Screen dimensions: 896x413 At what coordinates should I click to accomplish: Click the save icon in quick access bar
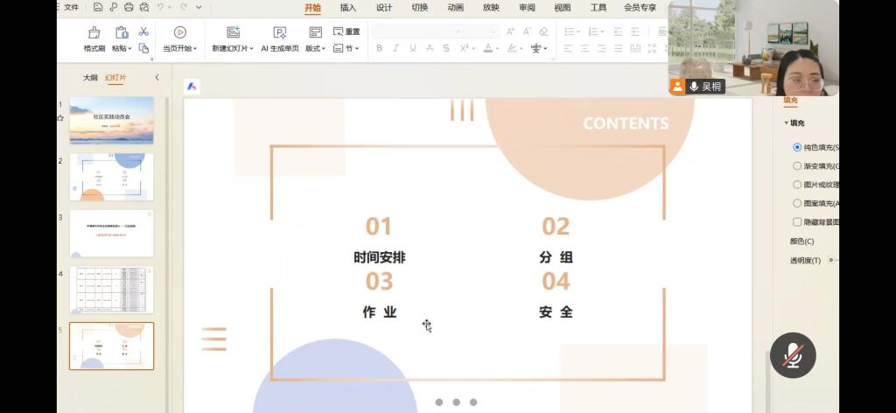98,7
